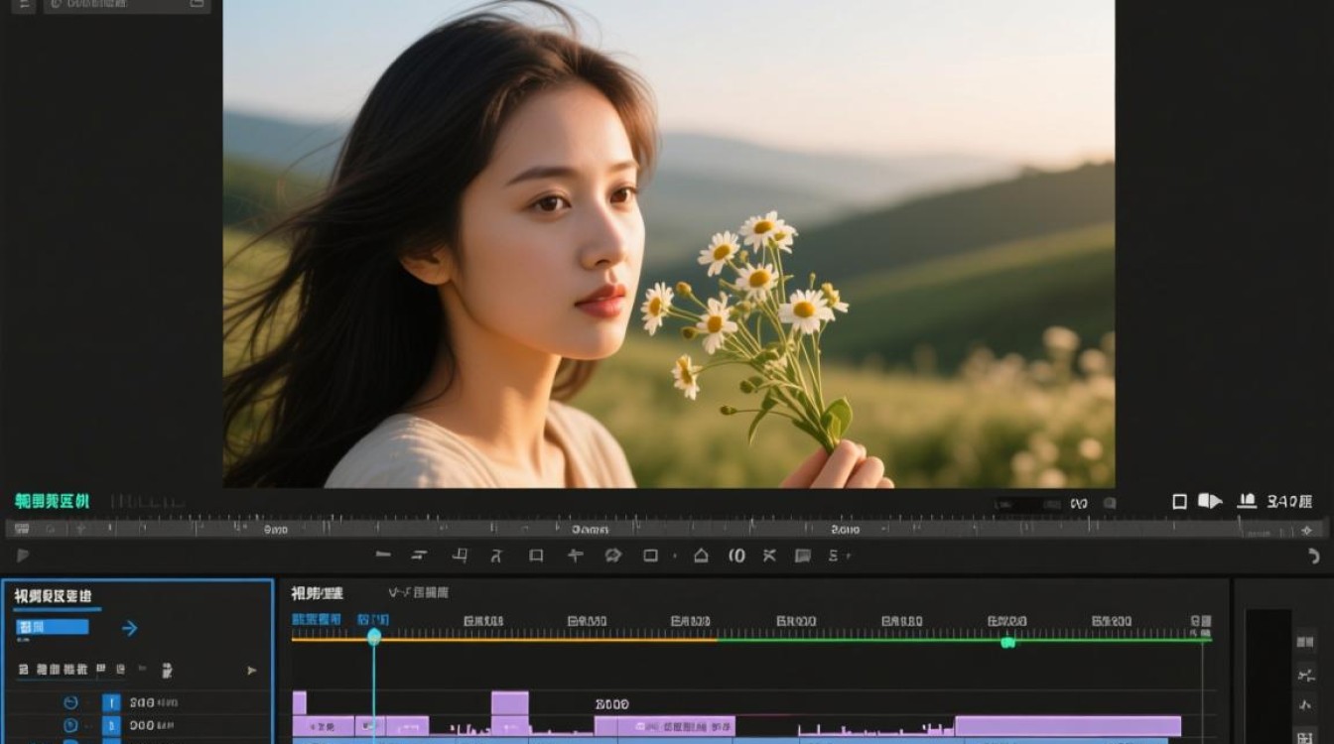The height and width of the screenshot is (744, 1334).
Task: Click the square fullscreen icon right of the preview
Action: (x=1179, y=502)
